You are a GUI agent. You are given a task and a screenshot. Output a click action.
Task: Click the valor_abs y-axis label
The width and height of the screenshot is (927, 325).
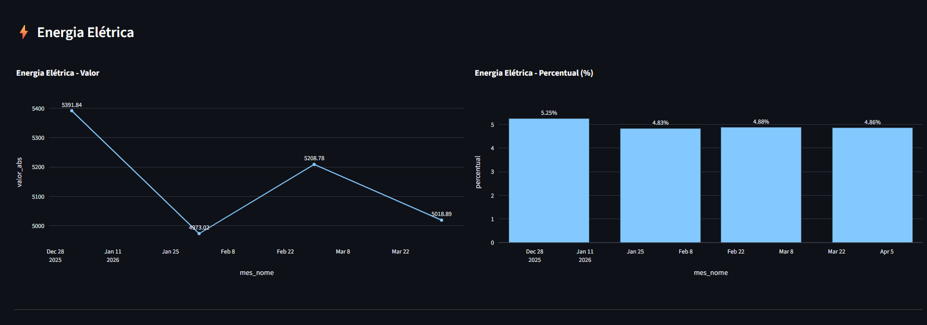click(x=19, y=172)
